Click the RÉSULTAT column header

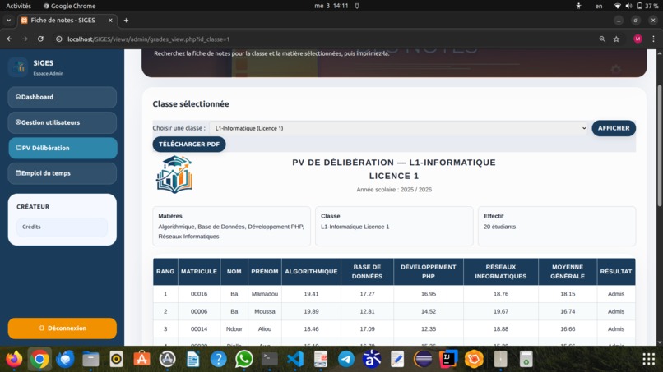click(615, 272)
